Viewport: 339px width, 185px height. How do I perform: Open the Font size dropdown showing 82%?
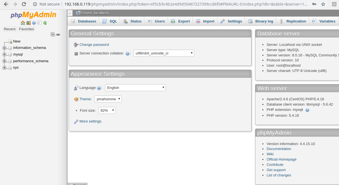tap(107, 110)
